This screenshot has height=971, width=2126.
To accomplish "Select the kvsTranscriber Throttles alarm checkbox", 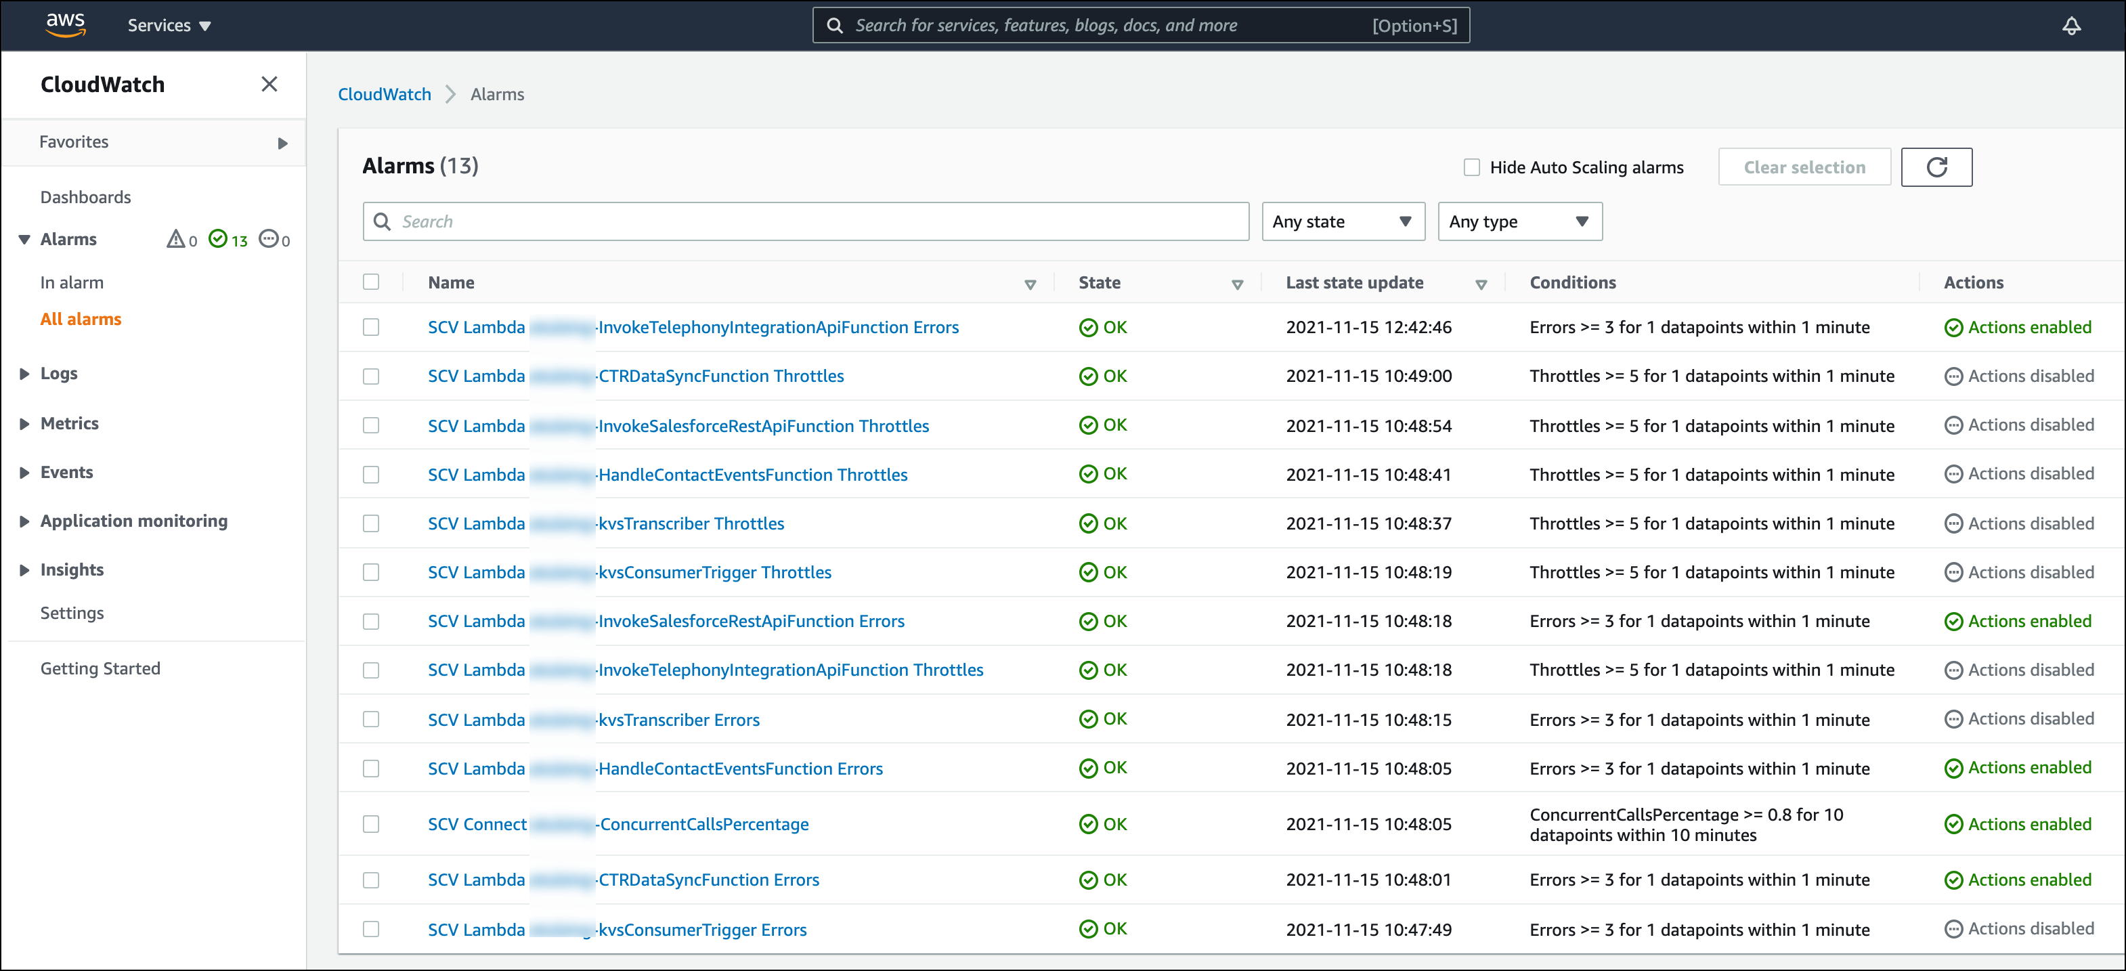I will (372, 523).
